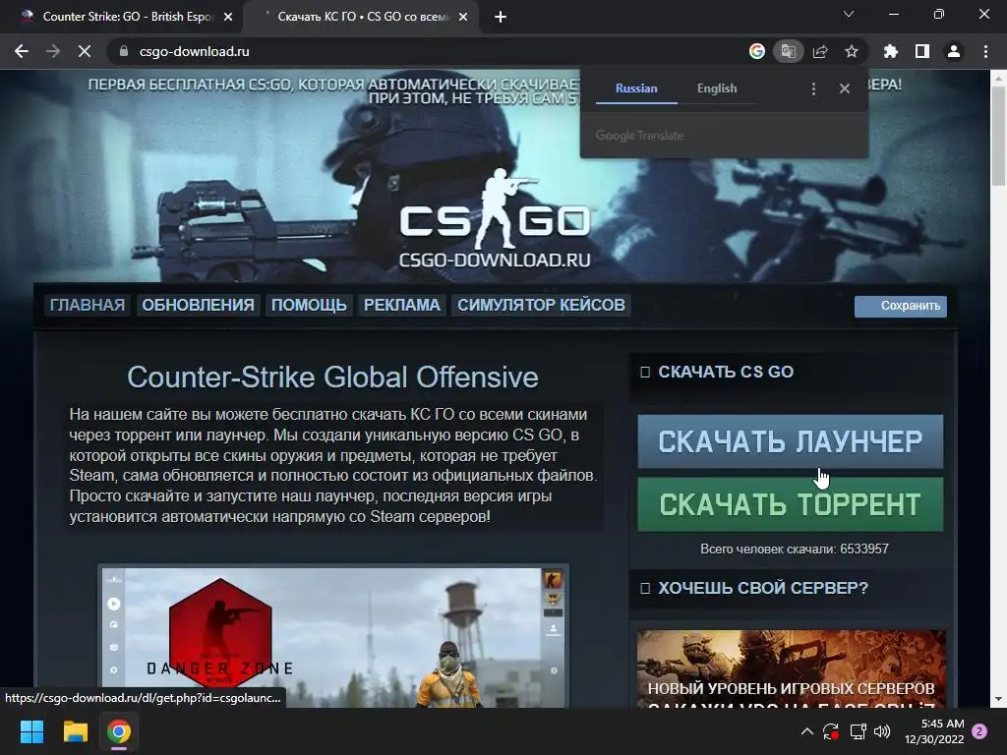Go back using the browser back arrow
Viewport: 1007px width, 755px height.
coord(22,51)
